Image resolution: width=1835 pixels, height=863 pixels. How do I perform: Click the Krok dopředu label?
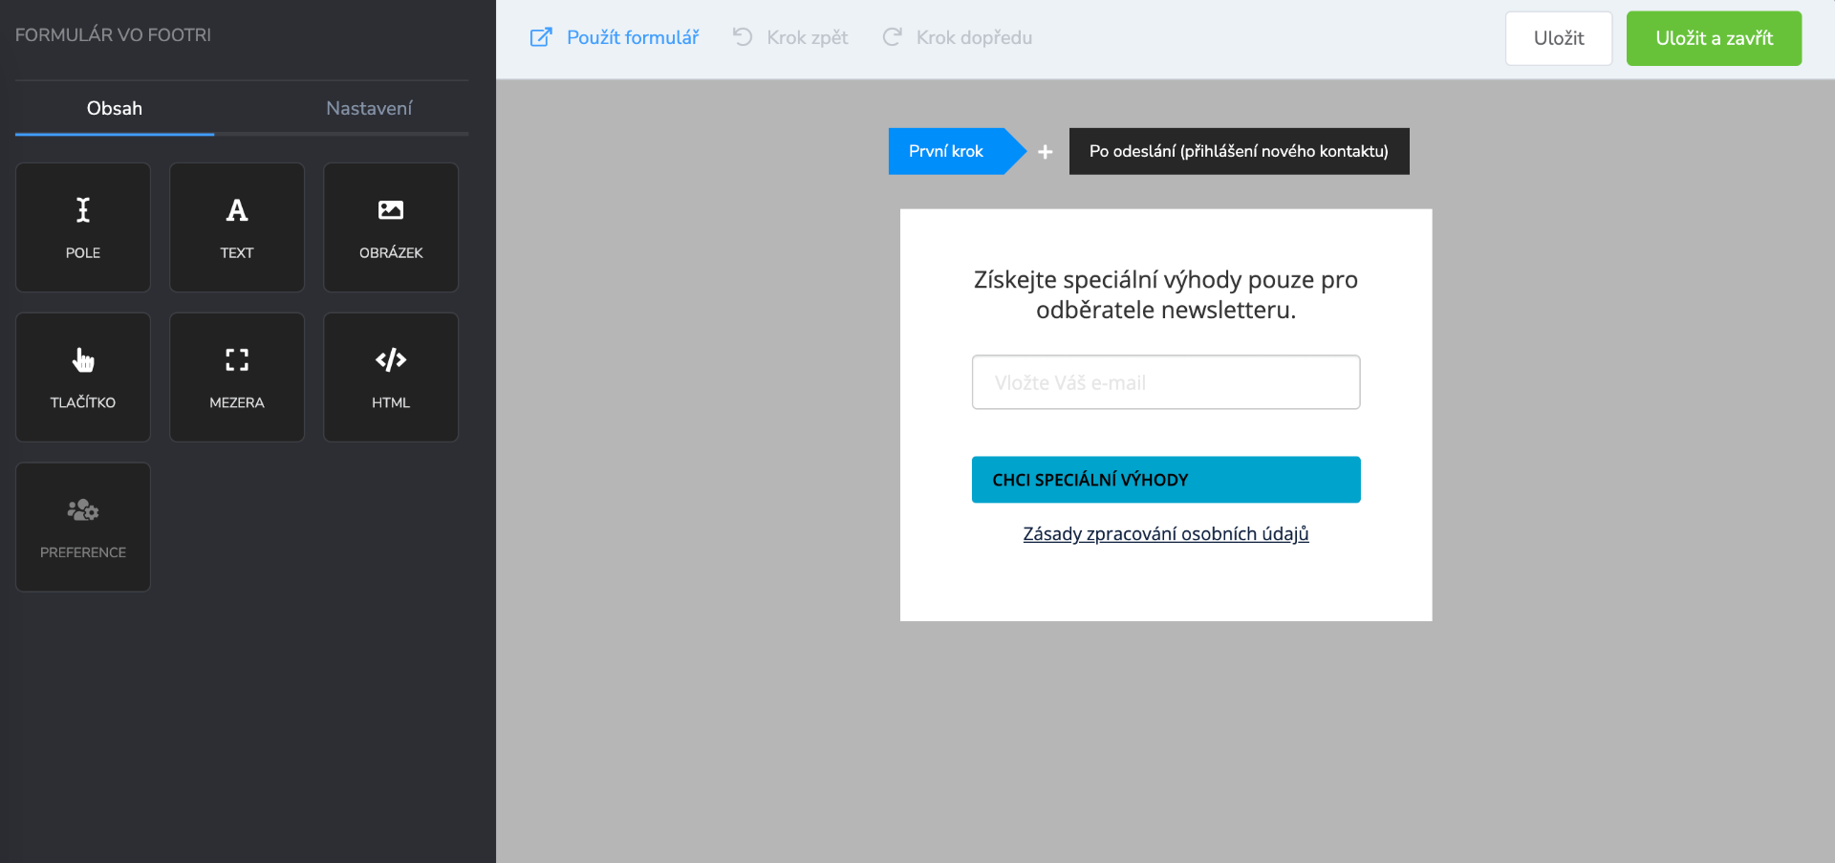tap(974, 37)
